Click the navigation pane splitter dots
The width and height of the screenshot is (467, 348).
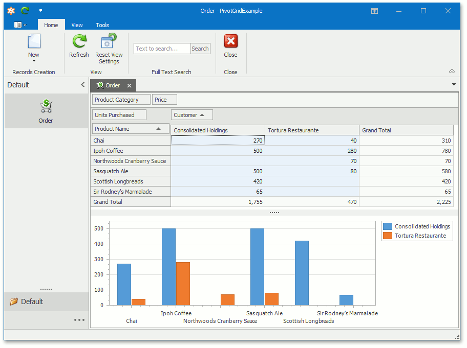(46, 289)
